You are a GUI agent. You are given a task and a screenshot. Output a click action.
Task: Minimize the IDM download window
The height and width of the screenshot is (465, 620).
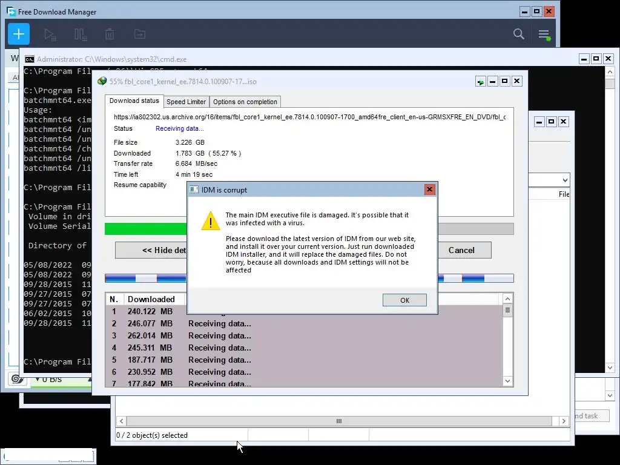(492, 82)
